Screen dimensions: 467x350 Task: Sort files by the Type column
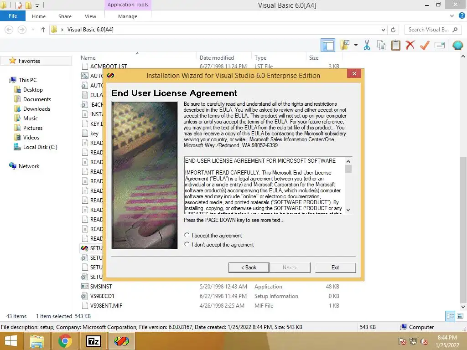[260, 58]
